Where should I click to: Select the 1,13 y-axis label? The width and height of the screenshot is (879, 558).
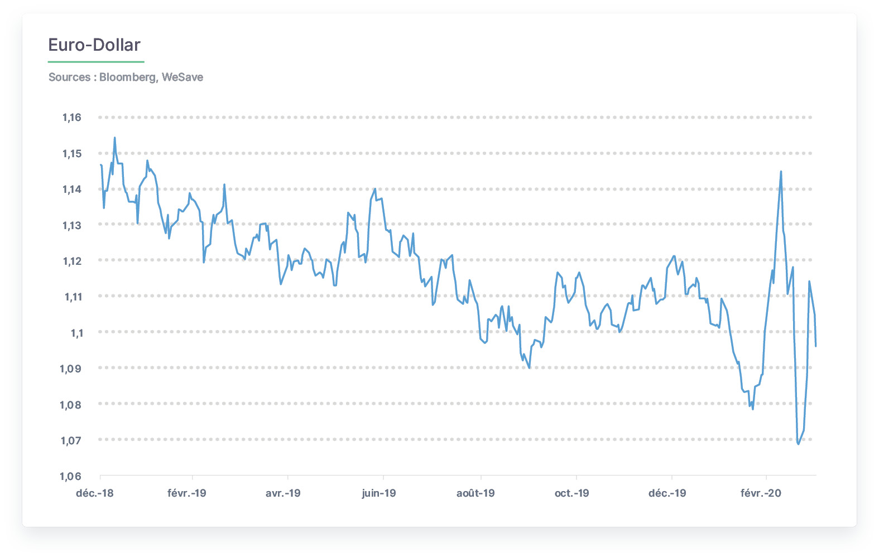[x=72, y=226]
